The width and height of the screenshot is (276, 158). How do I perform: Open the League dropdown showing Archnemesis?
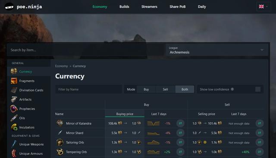click(x=216, y=50)
